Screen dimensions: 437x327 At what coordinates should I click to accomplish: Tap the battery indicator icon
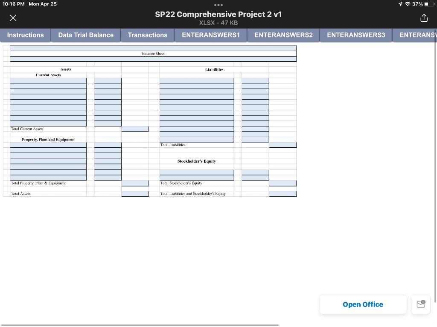coord(429,4)
